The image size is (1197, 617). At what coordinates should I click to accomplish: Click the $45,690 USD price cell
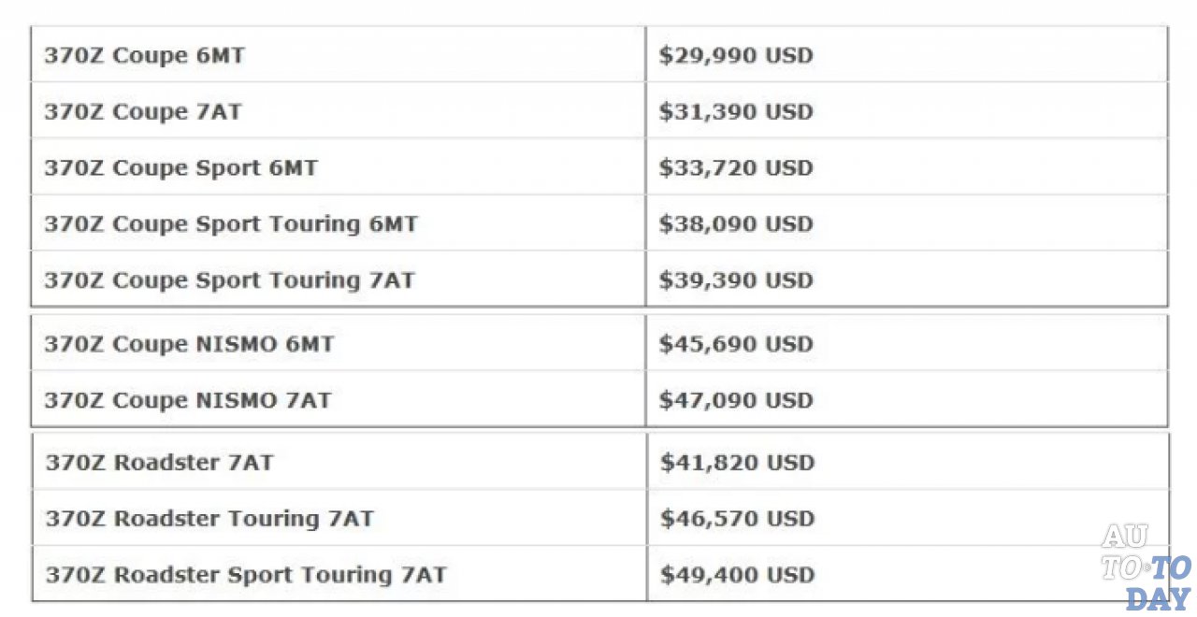point(736,344)
